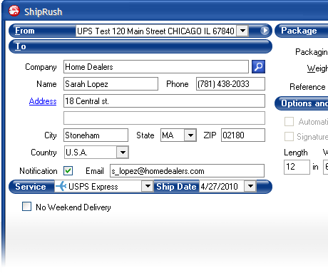Click the USPS Express airplane icon

pos(61,186)
